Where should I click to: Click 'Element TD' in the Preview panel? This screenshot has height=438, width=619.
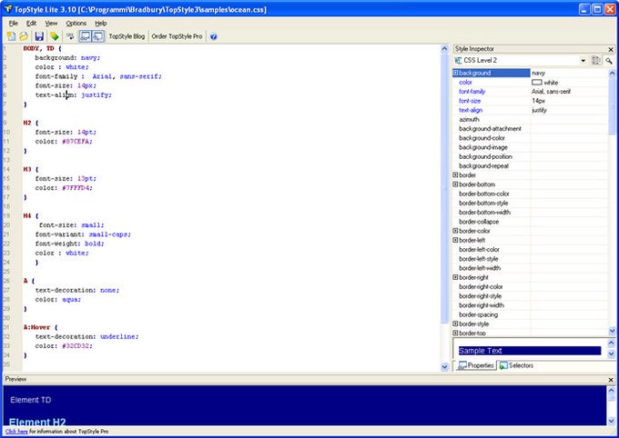(31, 400)
